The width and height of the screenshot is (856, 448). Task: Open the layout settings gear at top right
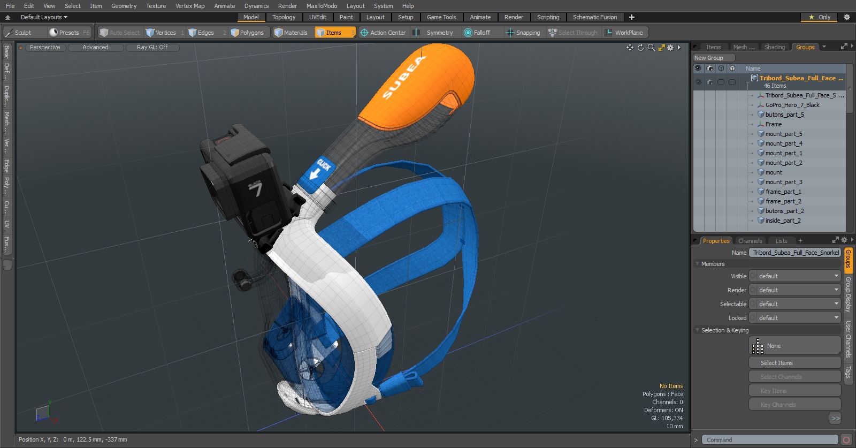coord(847,17)
